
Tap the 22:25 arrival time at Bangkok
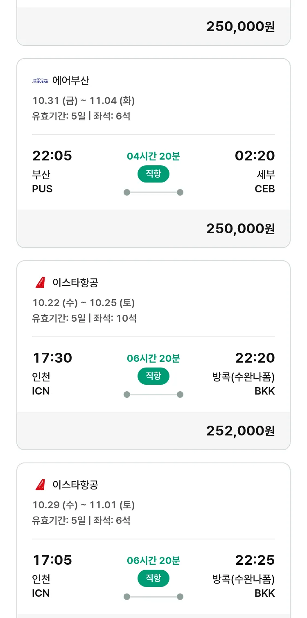tap(255, 560)
